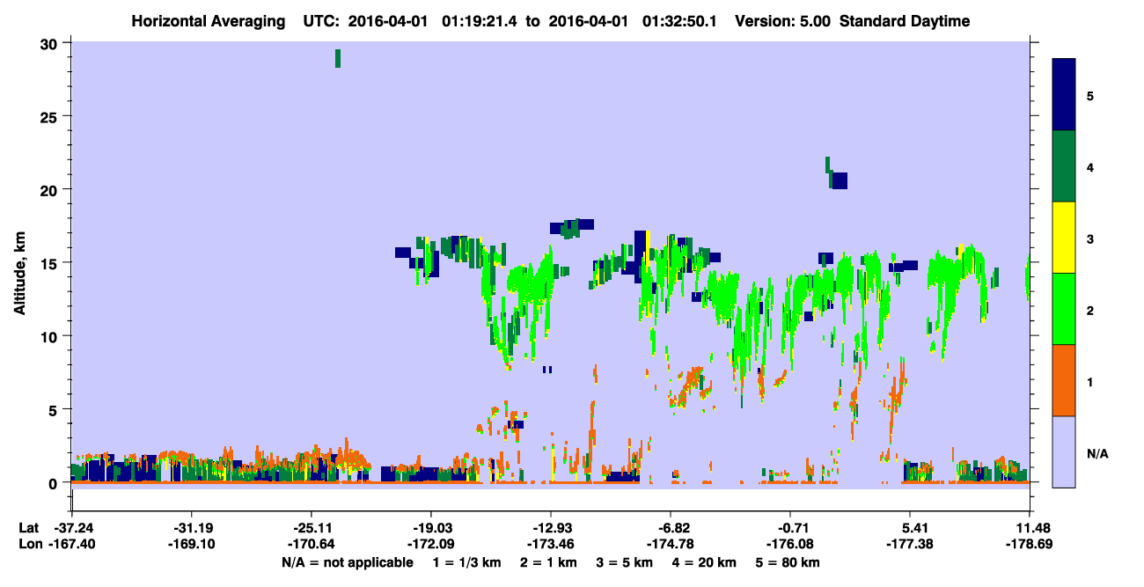Click the colorbar label '5'
1144x587 pixels.
pyautogui.click(x=1090, y=95)
